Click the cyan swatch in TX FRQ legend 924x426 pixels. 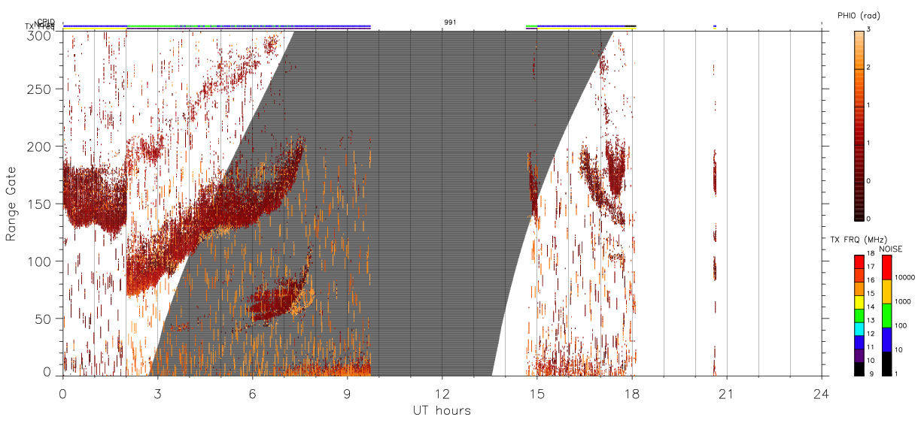point(859,329)
